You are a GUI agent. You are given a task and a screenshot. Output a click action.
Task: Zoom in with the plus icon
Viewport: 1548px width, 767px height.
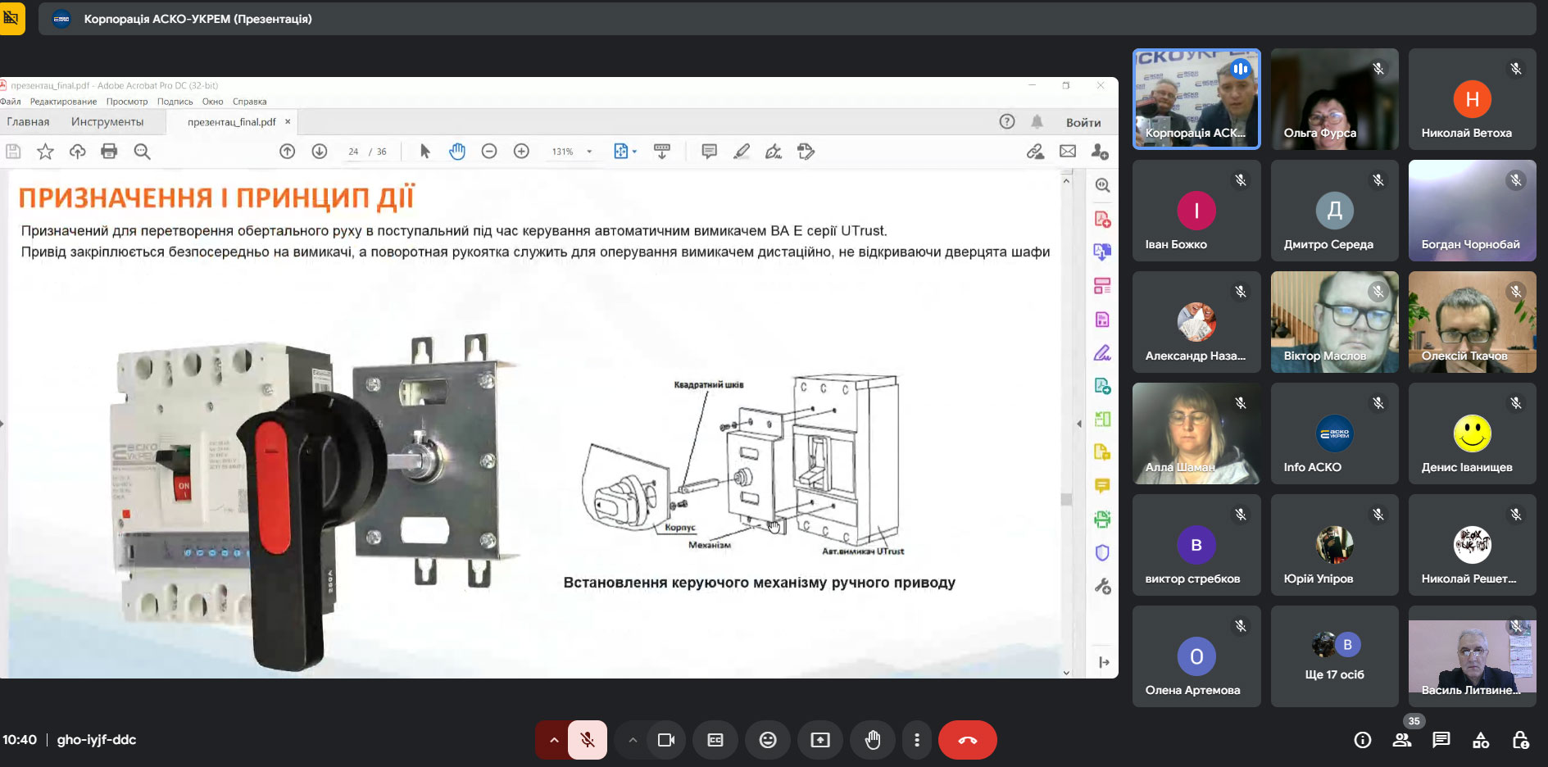coord(521,152)
